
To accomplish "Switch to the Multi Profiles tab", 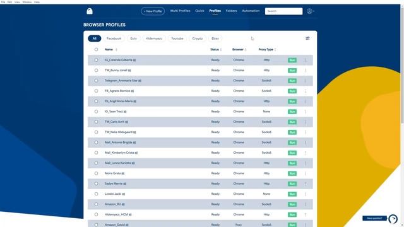I will [180, 11].
